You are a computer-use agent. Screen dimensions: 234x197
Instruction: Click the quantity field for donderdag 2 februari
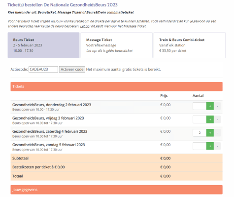pyautogui.click(x=200, y=106)
